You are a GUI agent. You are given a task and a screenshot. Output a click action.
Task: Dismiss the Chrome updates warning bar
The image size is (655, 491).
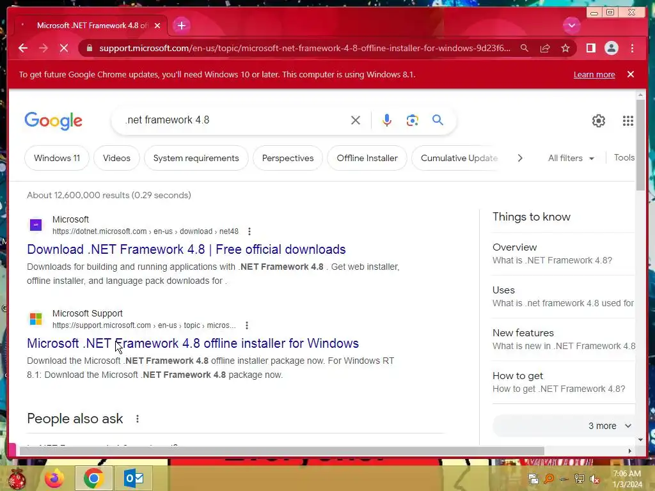(x=630, y=74)
